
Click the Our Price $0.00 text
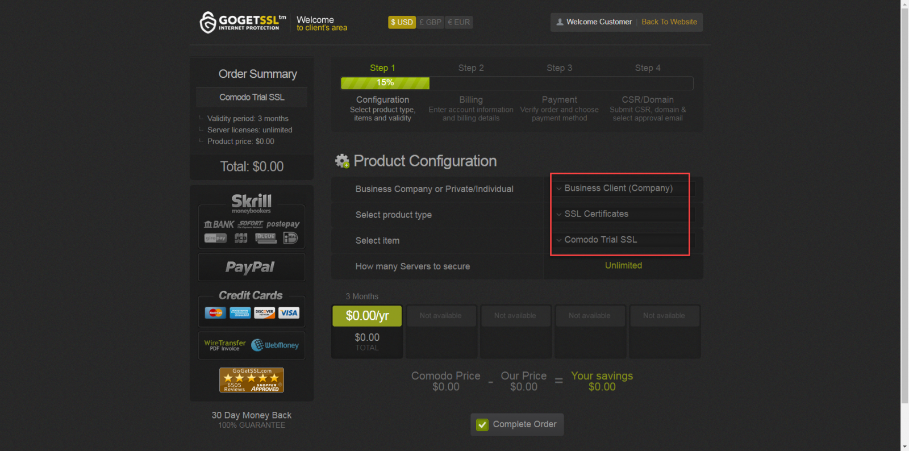pyautogui.click(x=523, y=381)
